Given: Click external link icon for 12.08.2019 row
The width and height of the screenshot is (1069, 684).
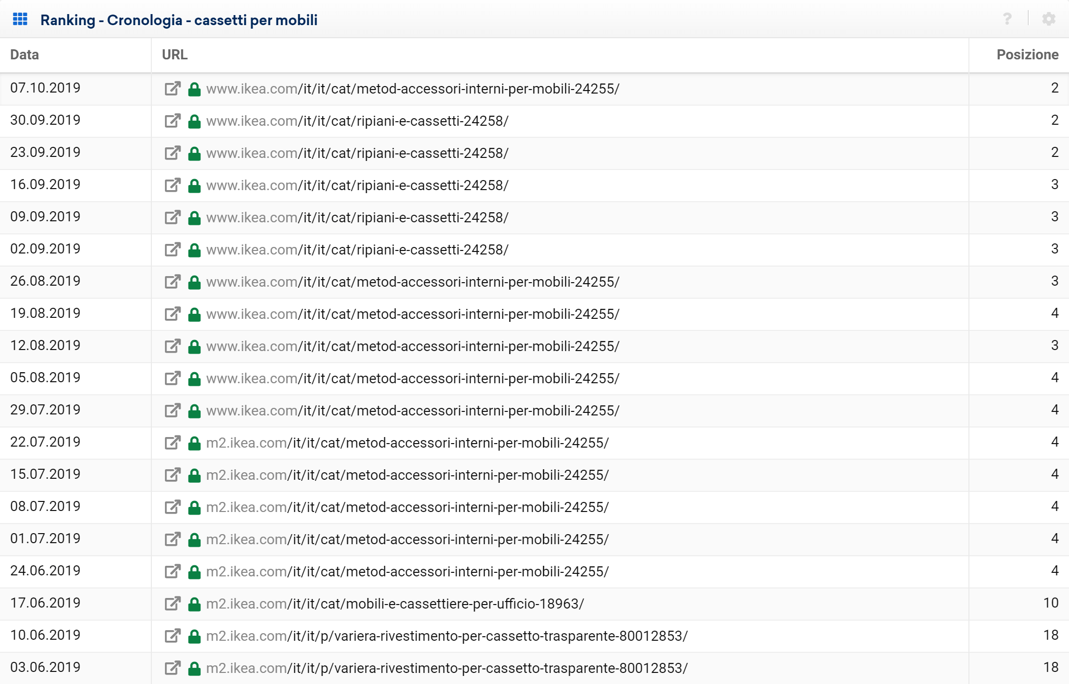Looking at the screenshot, I should point(172,347).
